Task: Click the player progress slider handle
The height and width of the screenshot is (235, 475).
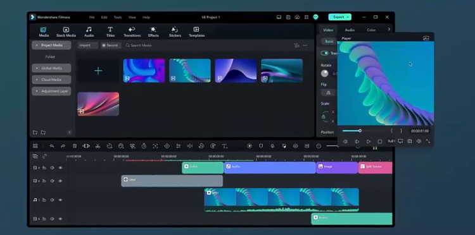Action: (360, 131)
